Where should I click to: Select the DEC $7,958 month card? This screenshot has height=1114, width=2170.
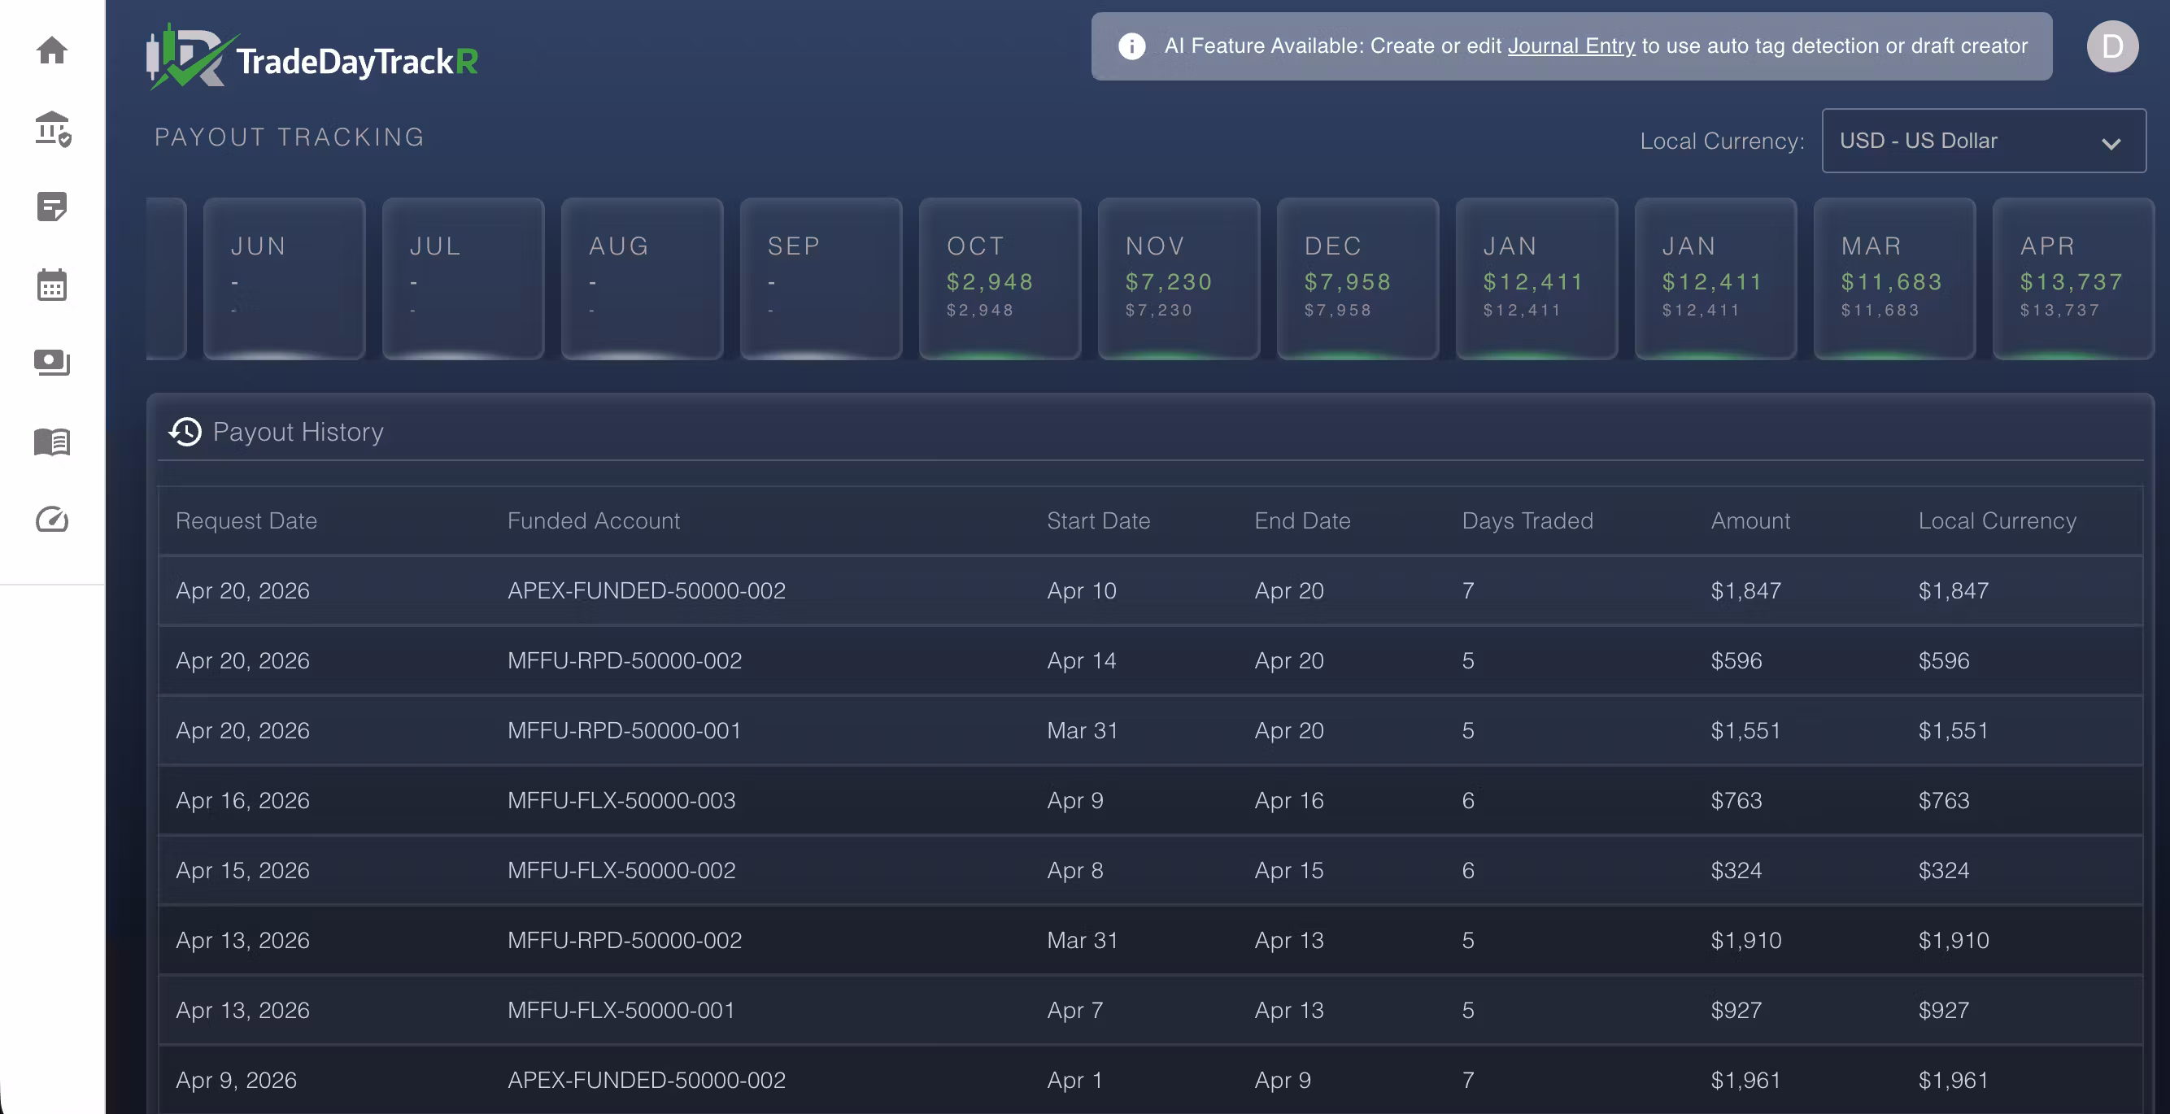coord(1357,279)
